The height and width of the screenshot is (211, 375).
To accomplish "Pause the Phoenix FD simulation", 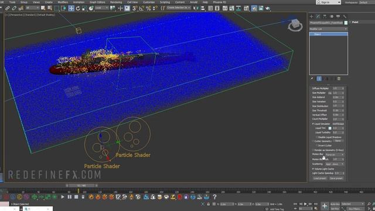I will click(69, 197).
